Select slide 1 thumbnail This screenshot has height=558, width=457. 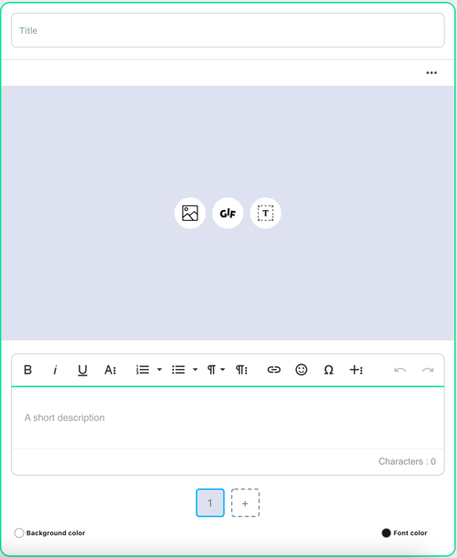tap(210, 503)
